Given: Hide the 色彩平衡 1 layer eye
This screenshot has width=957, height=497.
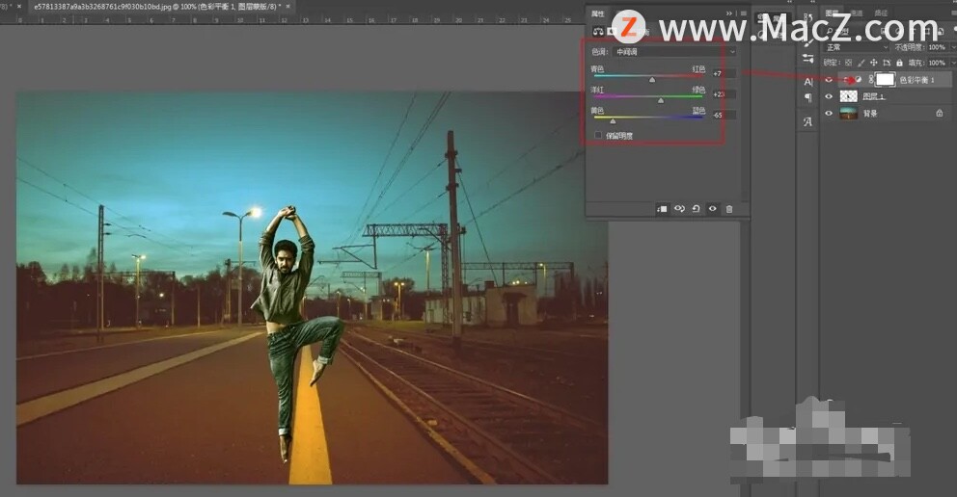Looking at the screenshot, I should click(x=829, y=80).
